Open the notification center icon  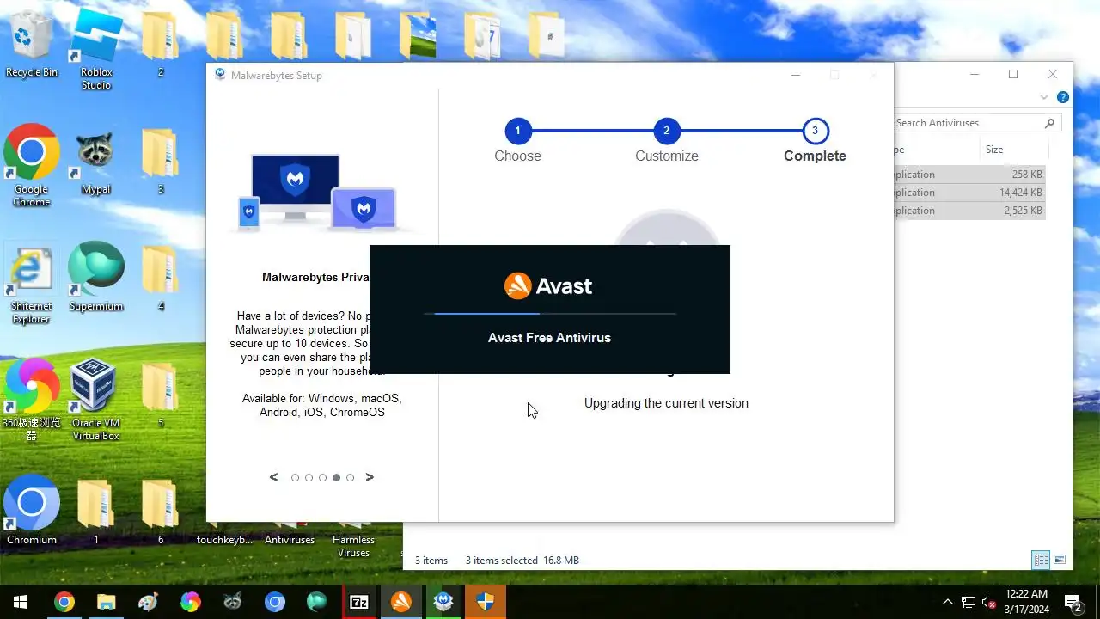[1072, 602]
